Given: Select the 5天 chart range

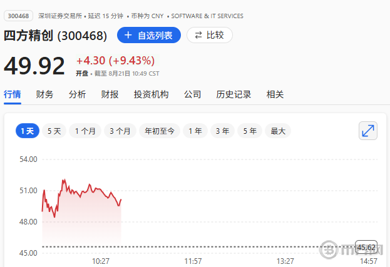Looking at the screenshot, I should [x=54, y=131].
